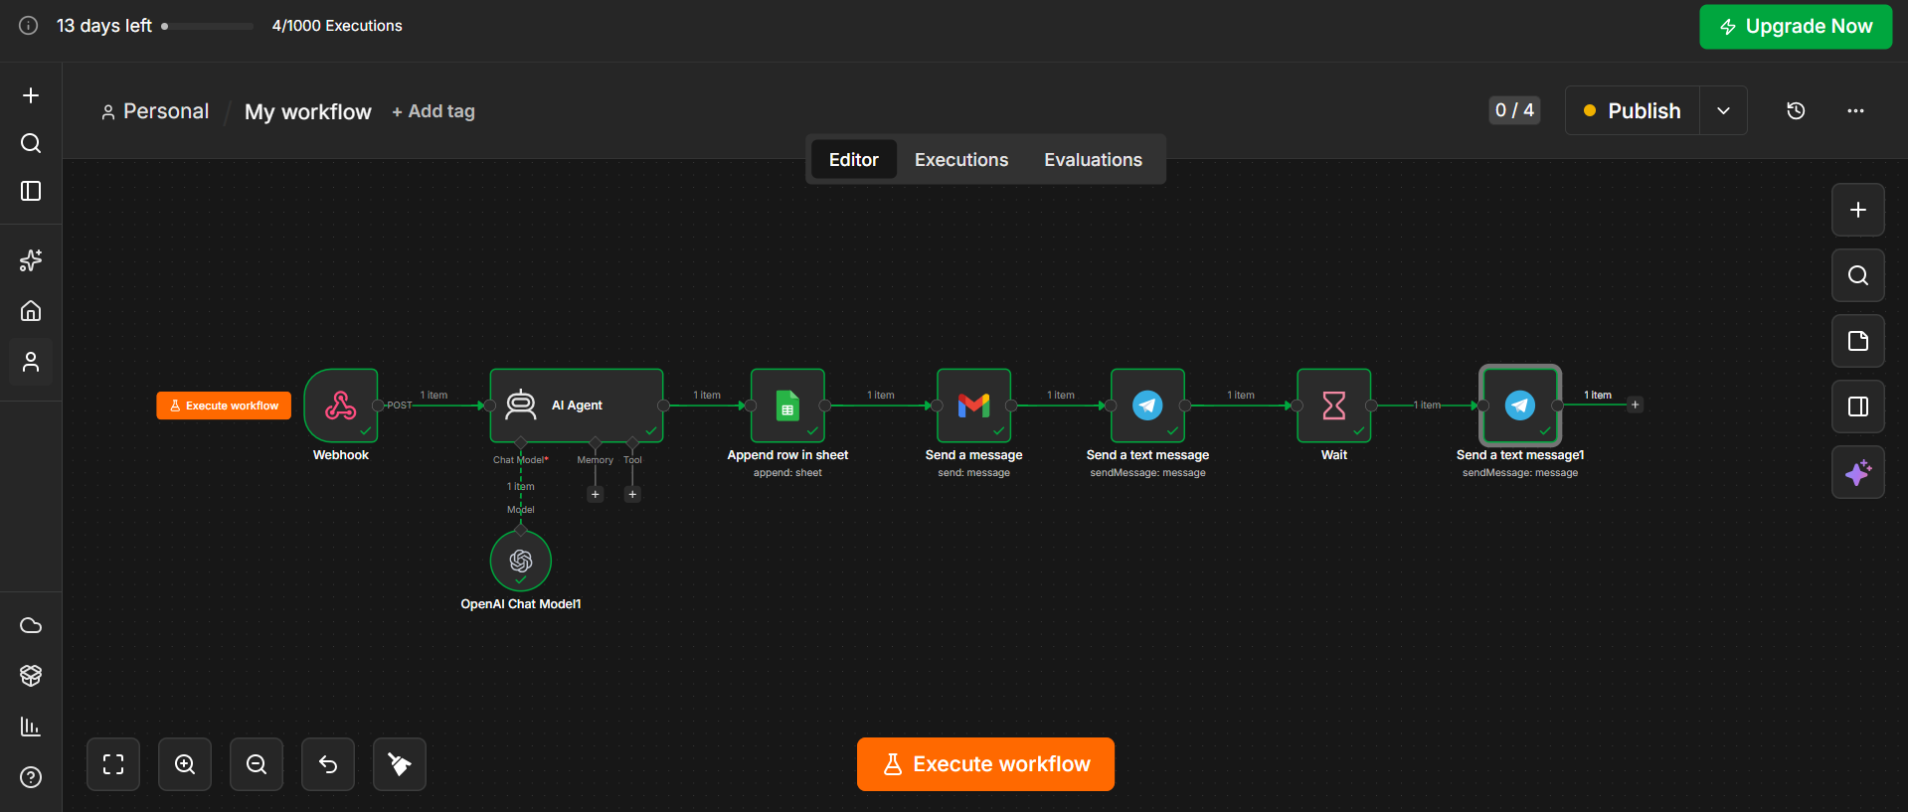Open the Personal user icon in the sidebar
The image size is (1908, 812).
pos(31,362)
